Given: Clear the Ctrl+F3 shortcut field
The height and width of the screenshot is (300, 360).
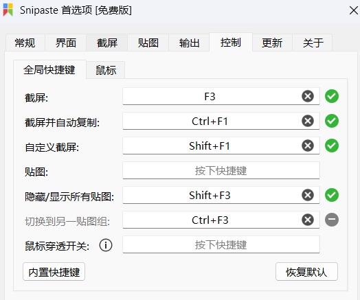Looking at the screenshot, I should coord(308,220).
